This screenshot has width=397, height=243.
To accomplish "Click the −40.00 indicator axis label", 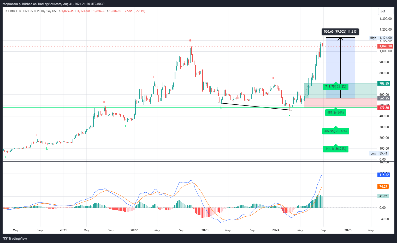I will pos(384,219).
